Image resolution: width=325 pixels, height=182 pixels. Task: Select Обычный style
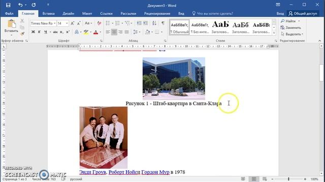[x=179, y=27]
